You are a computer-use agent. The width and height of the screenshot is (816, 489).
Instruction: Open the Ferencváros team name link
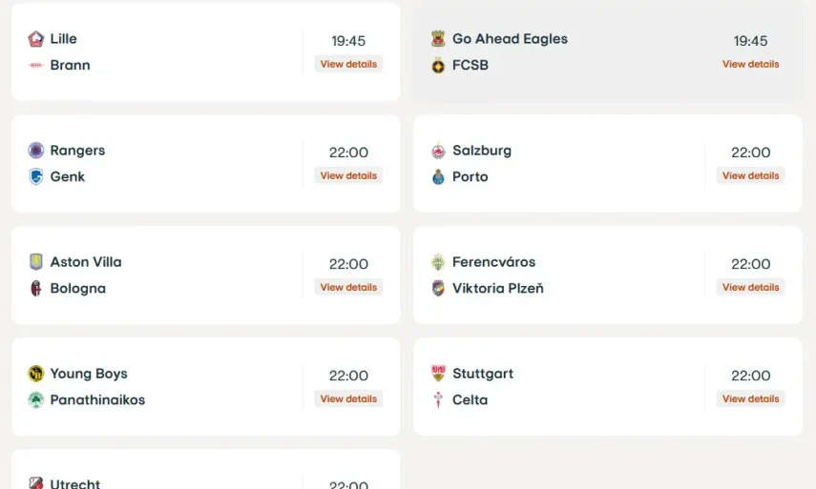(493, 262)
